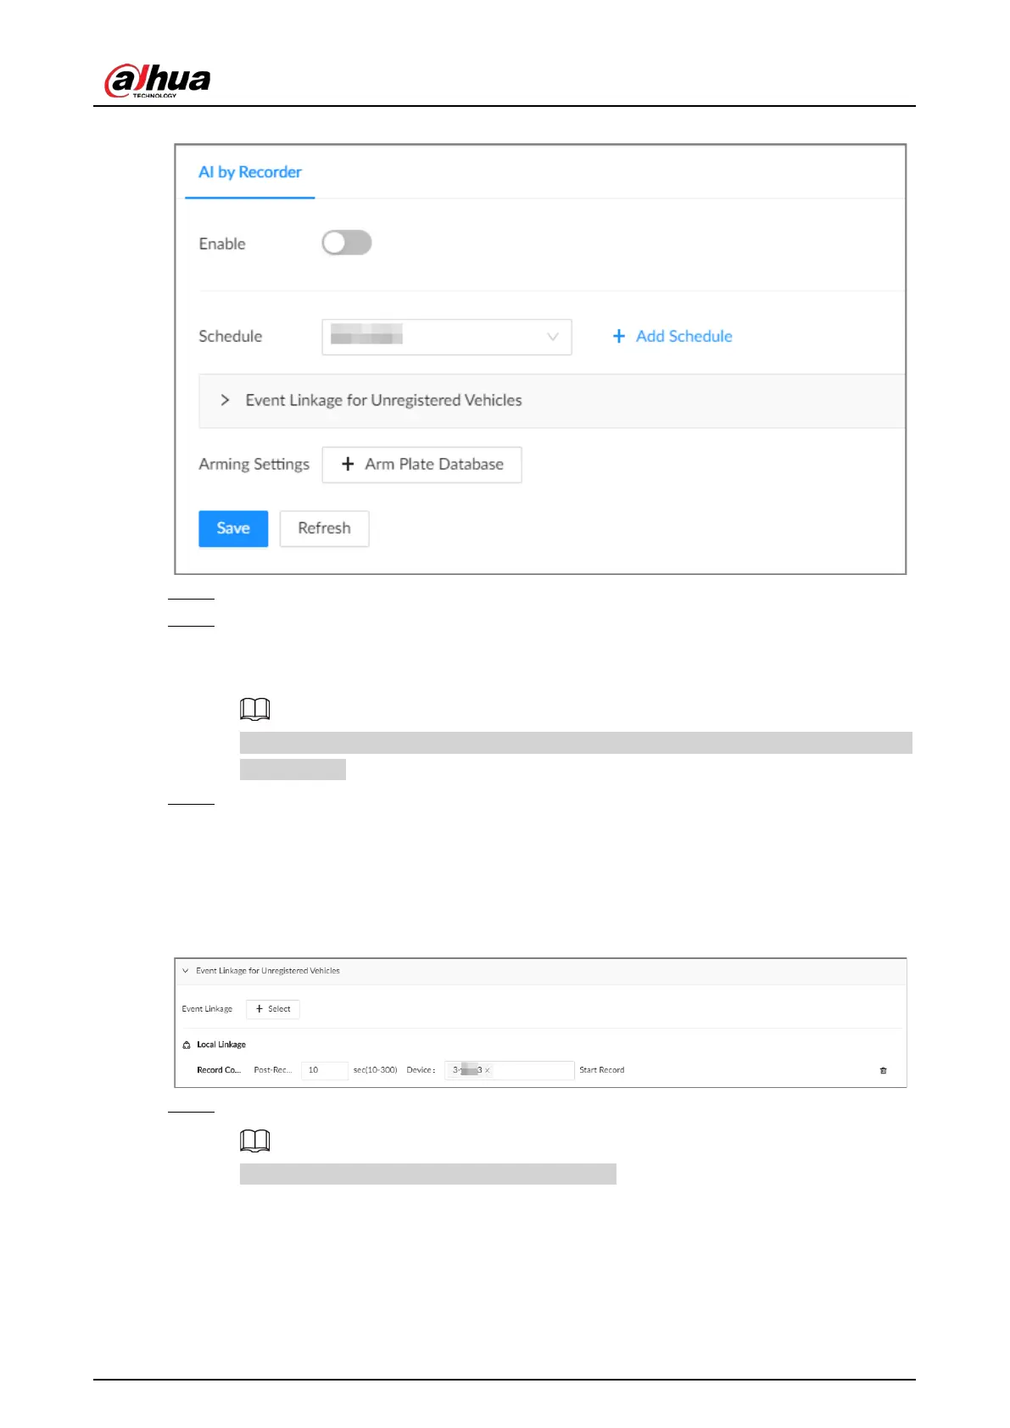
Task: Click the Device selection field
Action: 510,1070
